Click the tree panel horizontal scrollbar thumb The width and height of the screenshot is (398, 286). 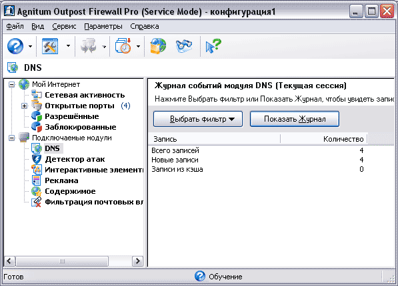62,261
